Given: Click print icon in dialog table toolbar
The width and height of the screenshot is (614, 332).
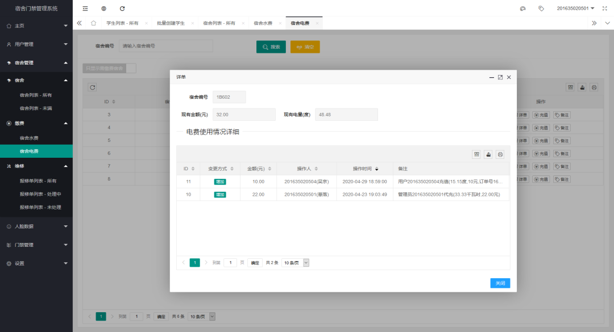Looking at the screenshot, I should [x=500, y=154].
